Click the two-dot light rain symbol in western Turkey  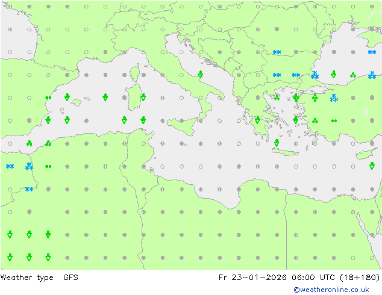tap(334, 121)
